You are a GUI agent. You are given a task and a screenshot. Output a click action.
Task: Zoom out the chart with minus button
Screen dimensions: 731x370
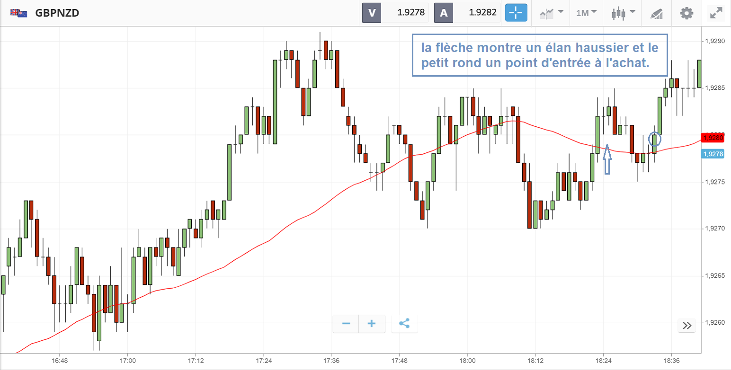tap(346, 324)
